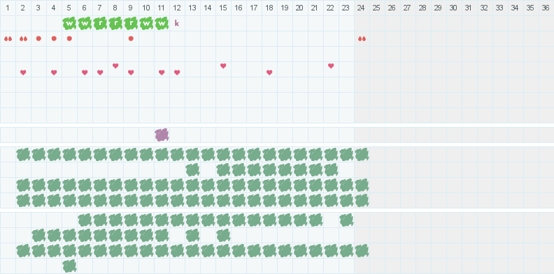554x274 pixels.
Task: Click the empty day 30 cell in the blood drop row
Action: coord(453,39)
